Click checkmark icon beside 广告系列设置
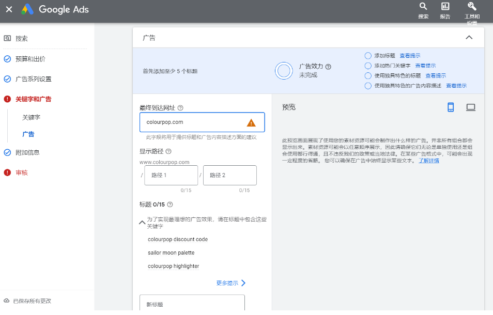The image size is (493, 315). point(7,79)
